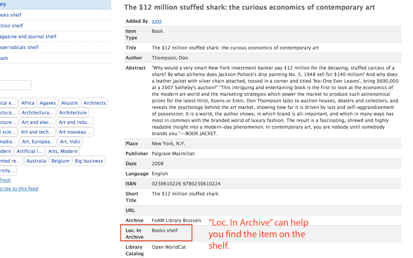Filter by the Agaves tag

coord(48,103)
